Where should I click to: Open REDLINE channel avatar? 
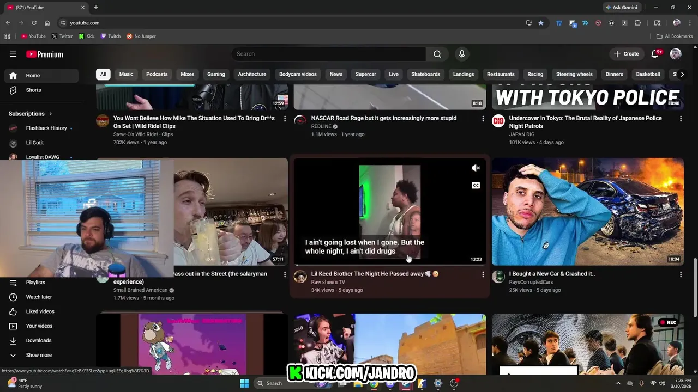click(300, 121)
